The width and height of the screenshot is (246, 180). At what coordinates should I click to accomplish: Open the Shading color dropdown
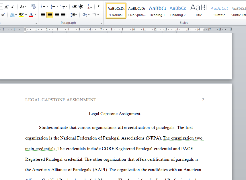(x=89, y=15)
